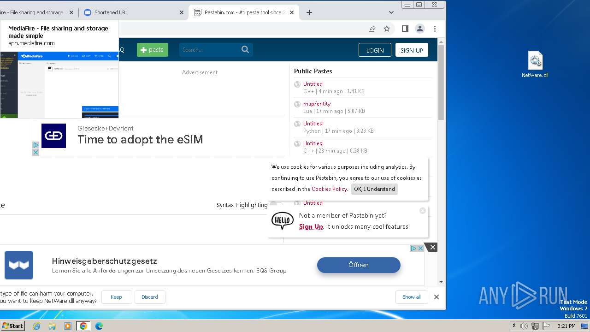590x332 pixels.
Task: Open Windows Explorer from the taskbar
Action: click(52, 326)
